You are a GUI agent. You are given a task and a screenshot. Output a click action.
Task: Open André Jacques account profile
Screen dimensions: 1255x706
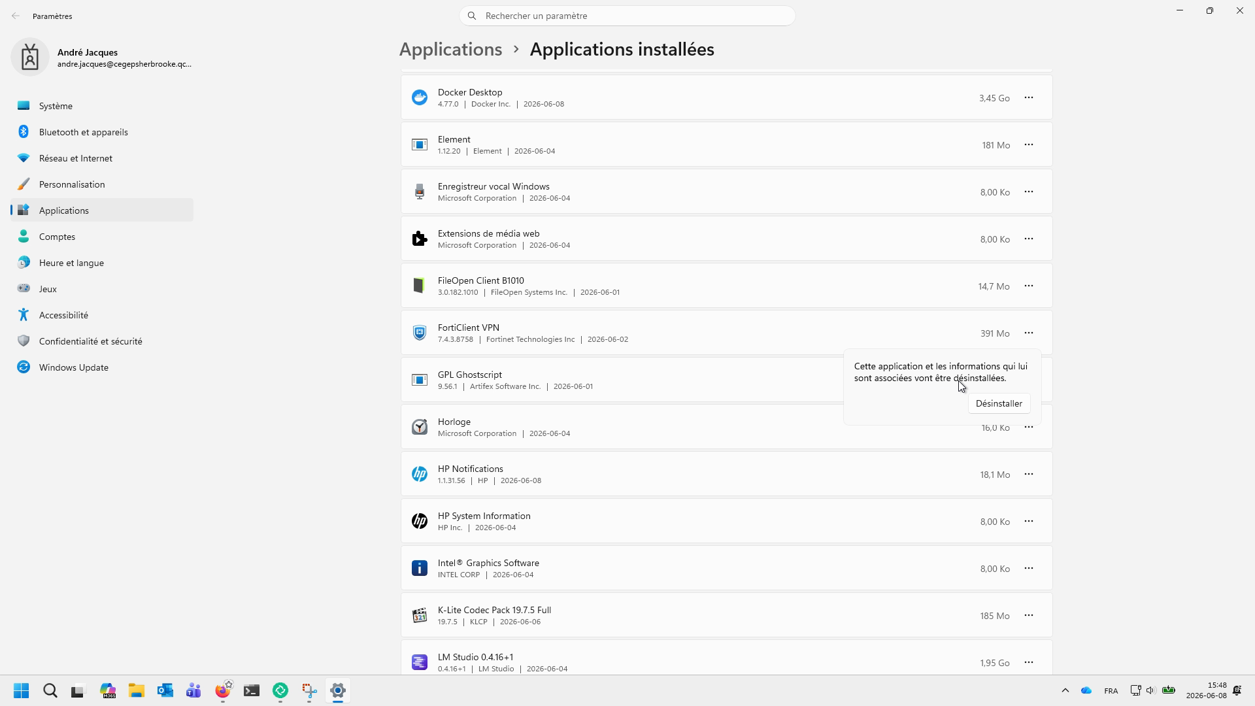click(x=102, y=58)
